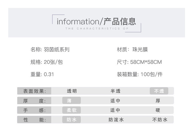
Task: Click the information/产品信息 heading
Action: tap(97, 21)
